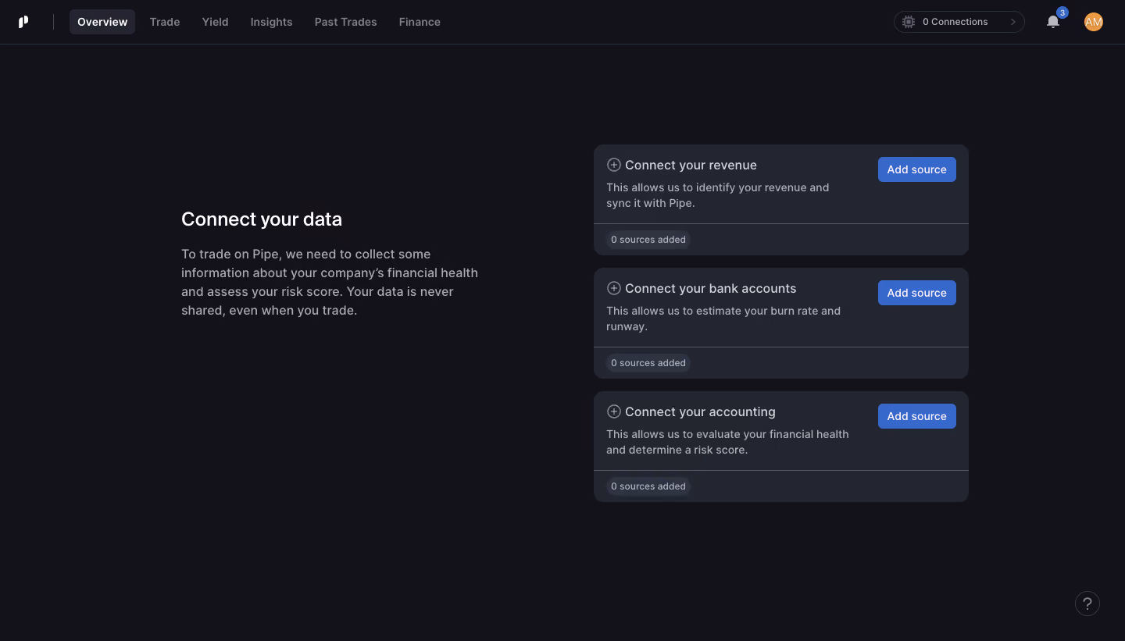Navigate to the Finance tab
Viewport: 1125px width, 641px height.
tap(420, 22)
